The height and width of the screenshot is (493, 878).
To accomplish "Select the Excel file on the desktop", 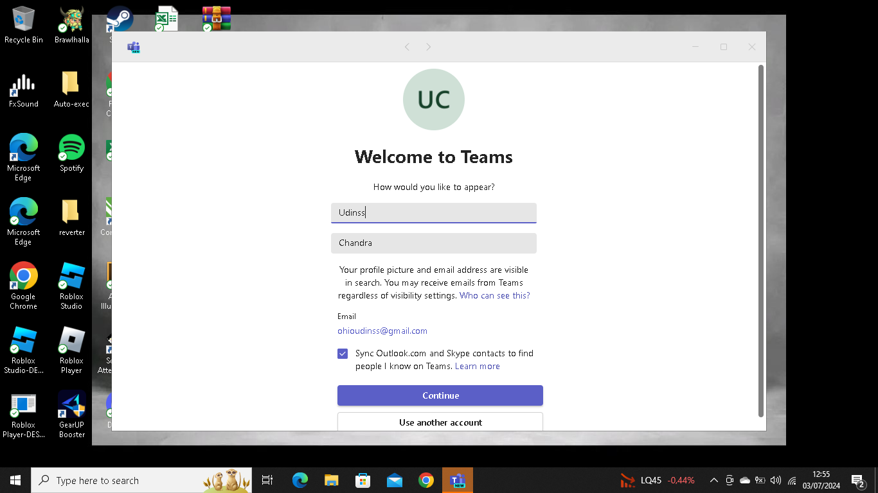I will (166, 19).
